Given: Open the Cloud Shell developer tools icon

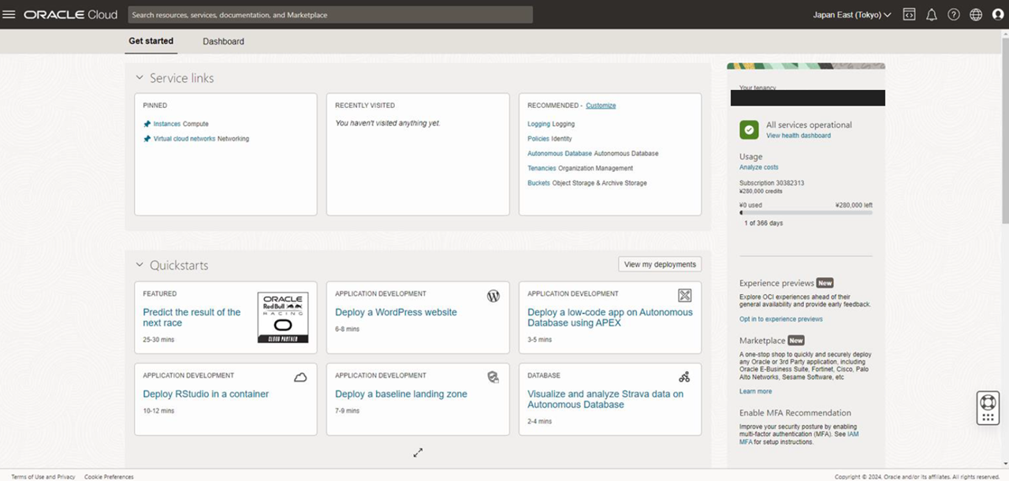Looking at the screenshot, I should pos(909,14).
